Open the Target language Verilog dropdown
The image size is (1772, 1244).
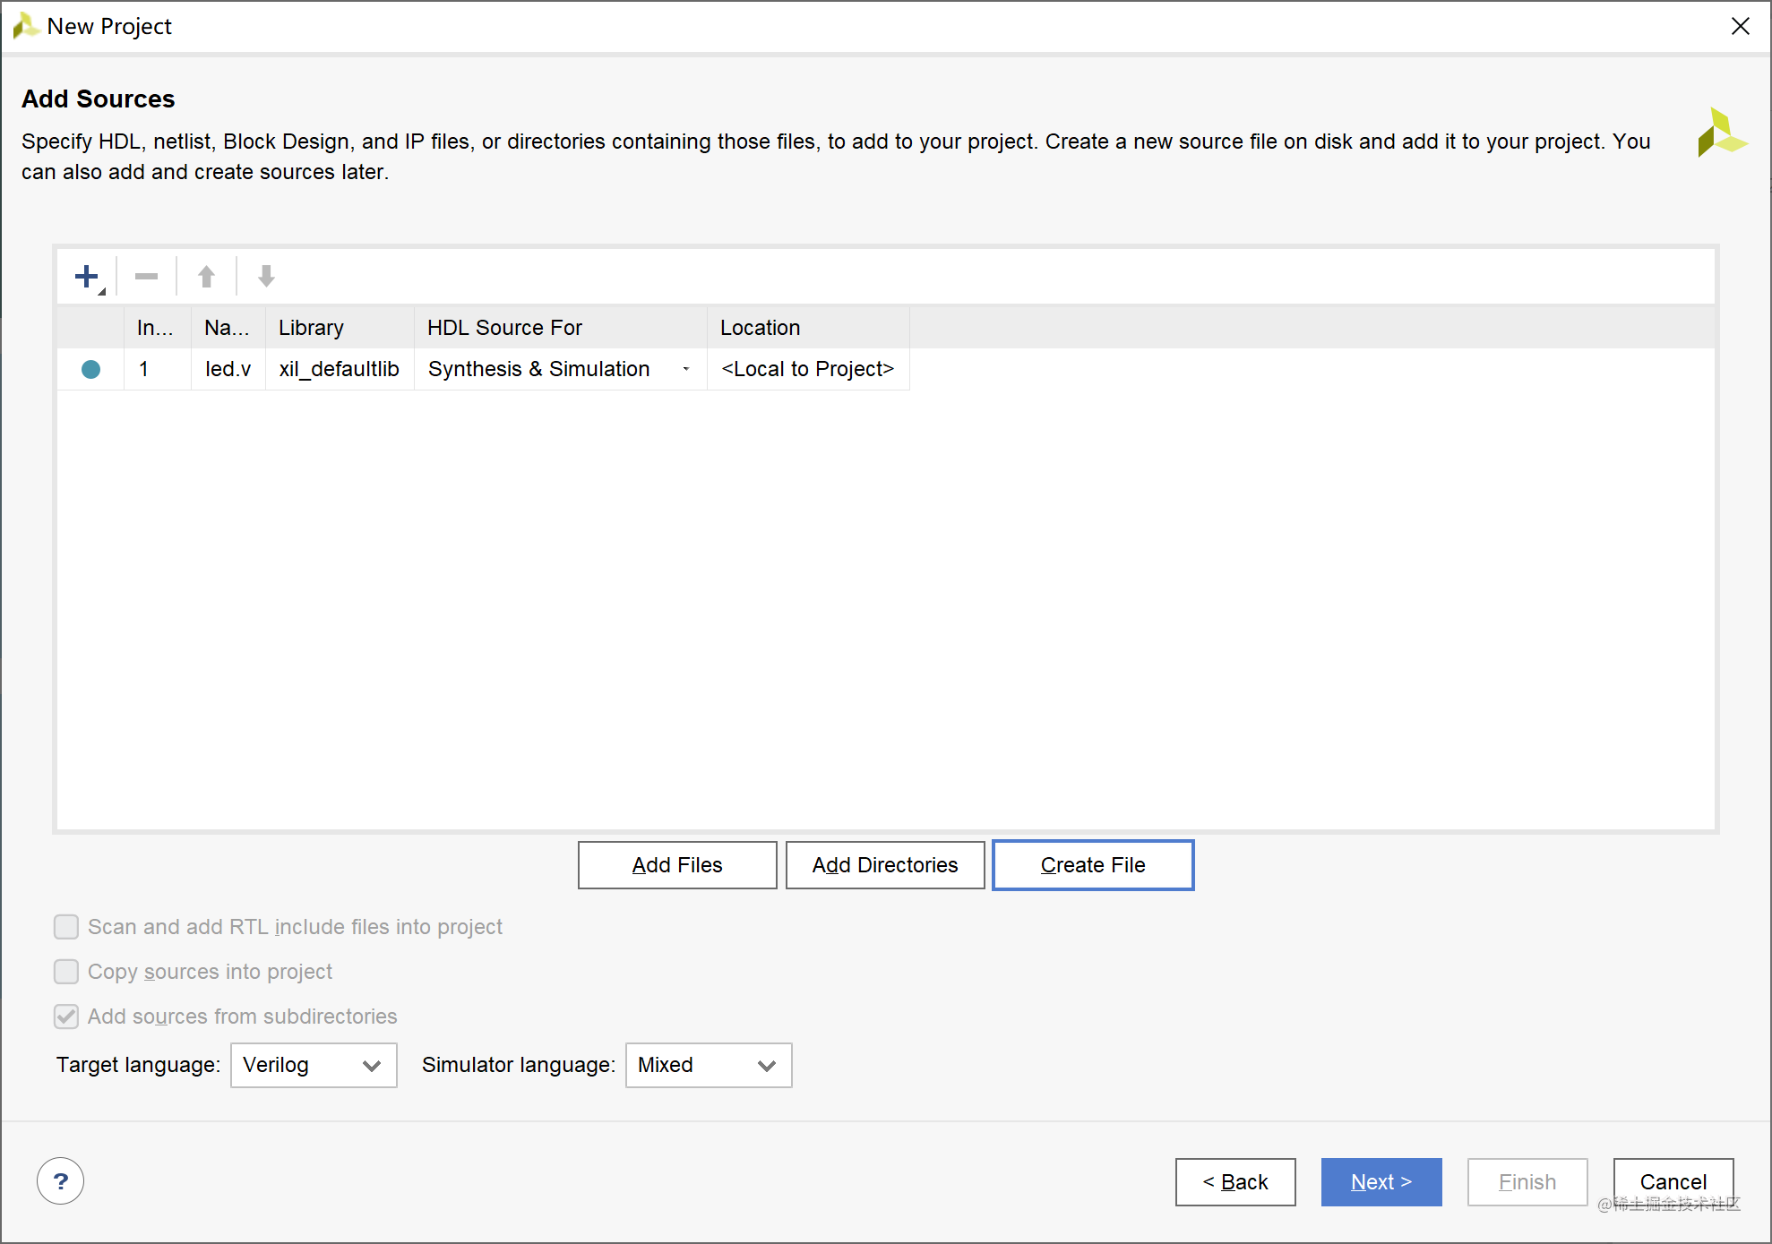click(314, 1065)
